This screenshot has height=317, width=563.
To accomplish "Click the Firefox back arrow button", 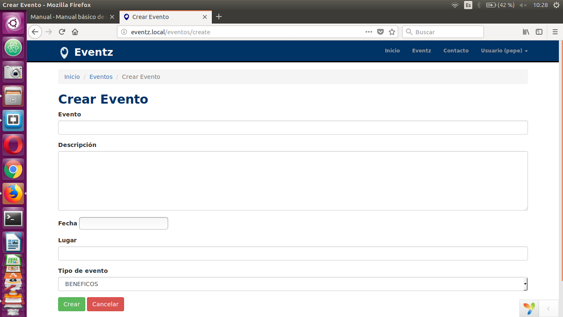I will (x=35, y=32).
